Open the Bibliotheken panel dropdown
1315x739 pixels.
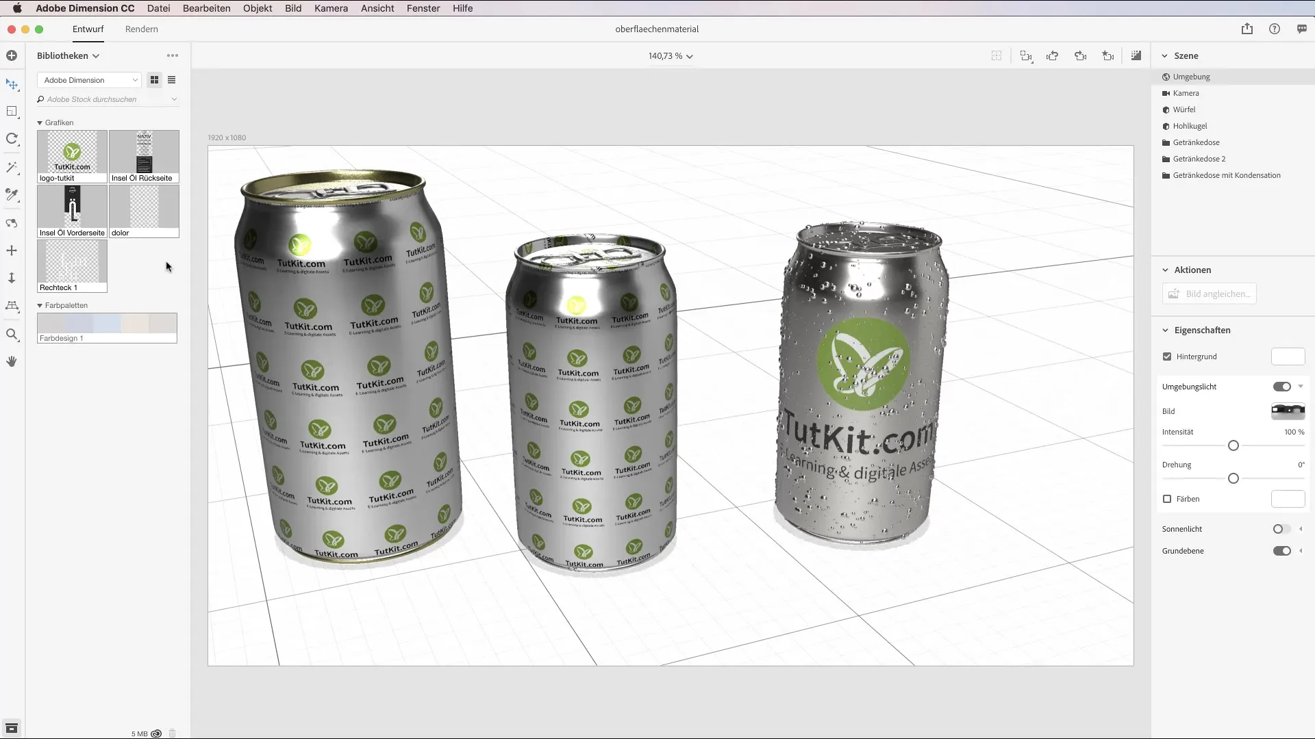coord(68,55)
